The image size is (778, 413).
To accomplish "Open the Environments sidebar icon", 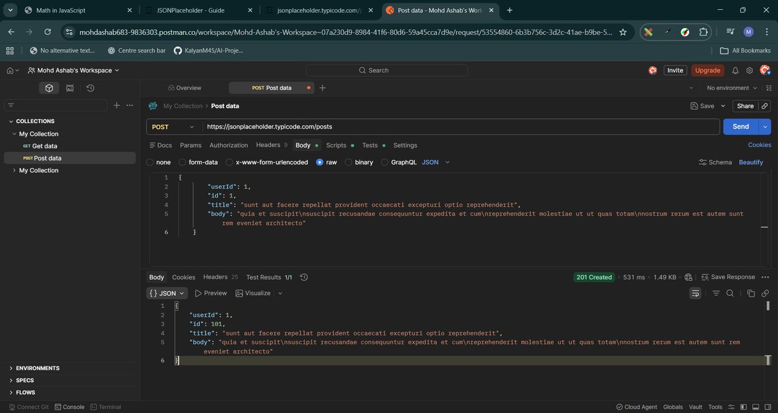I will pyautogui.click(x=70, y=88).
